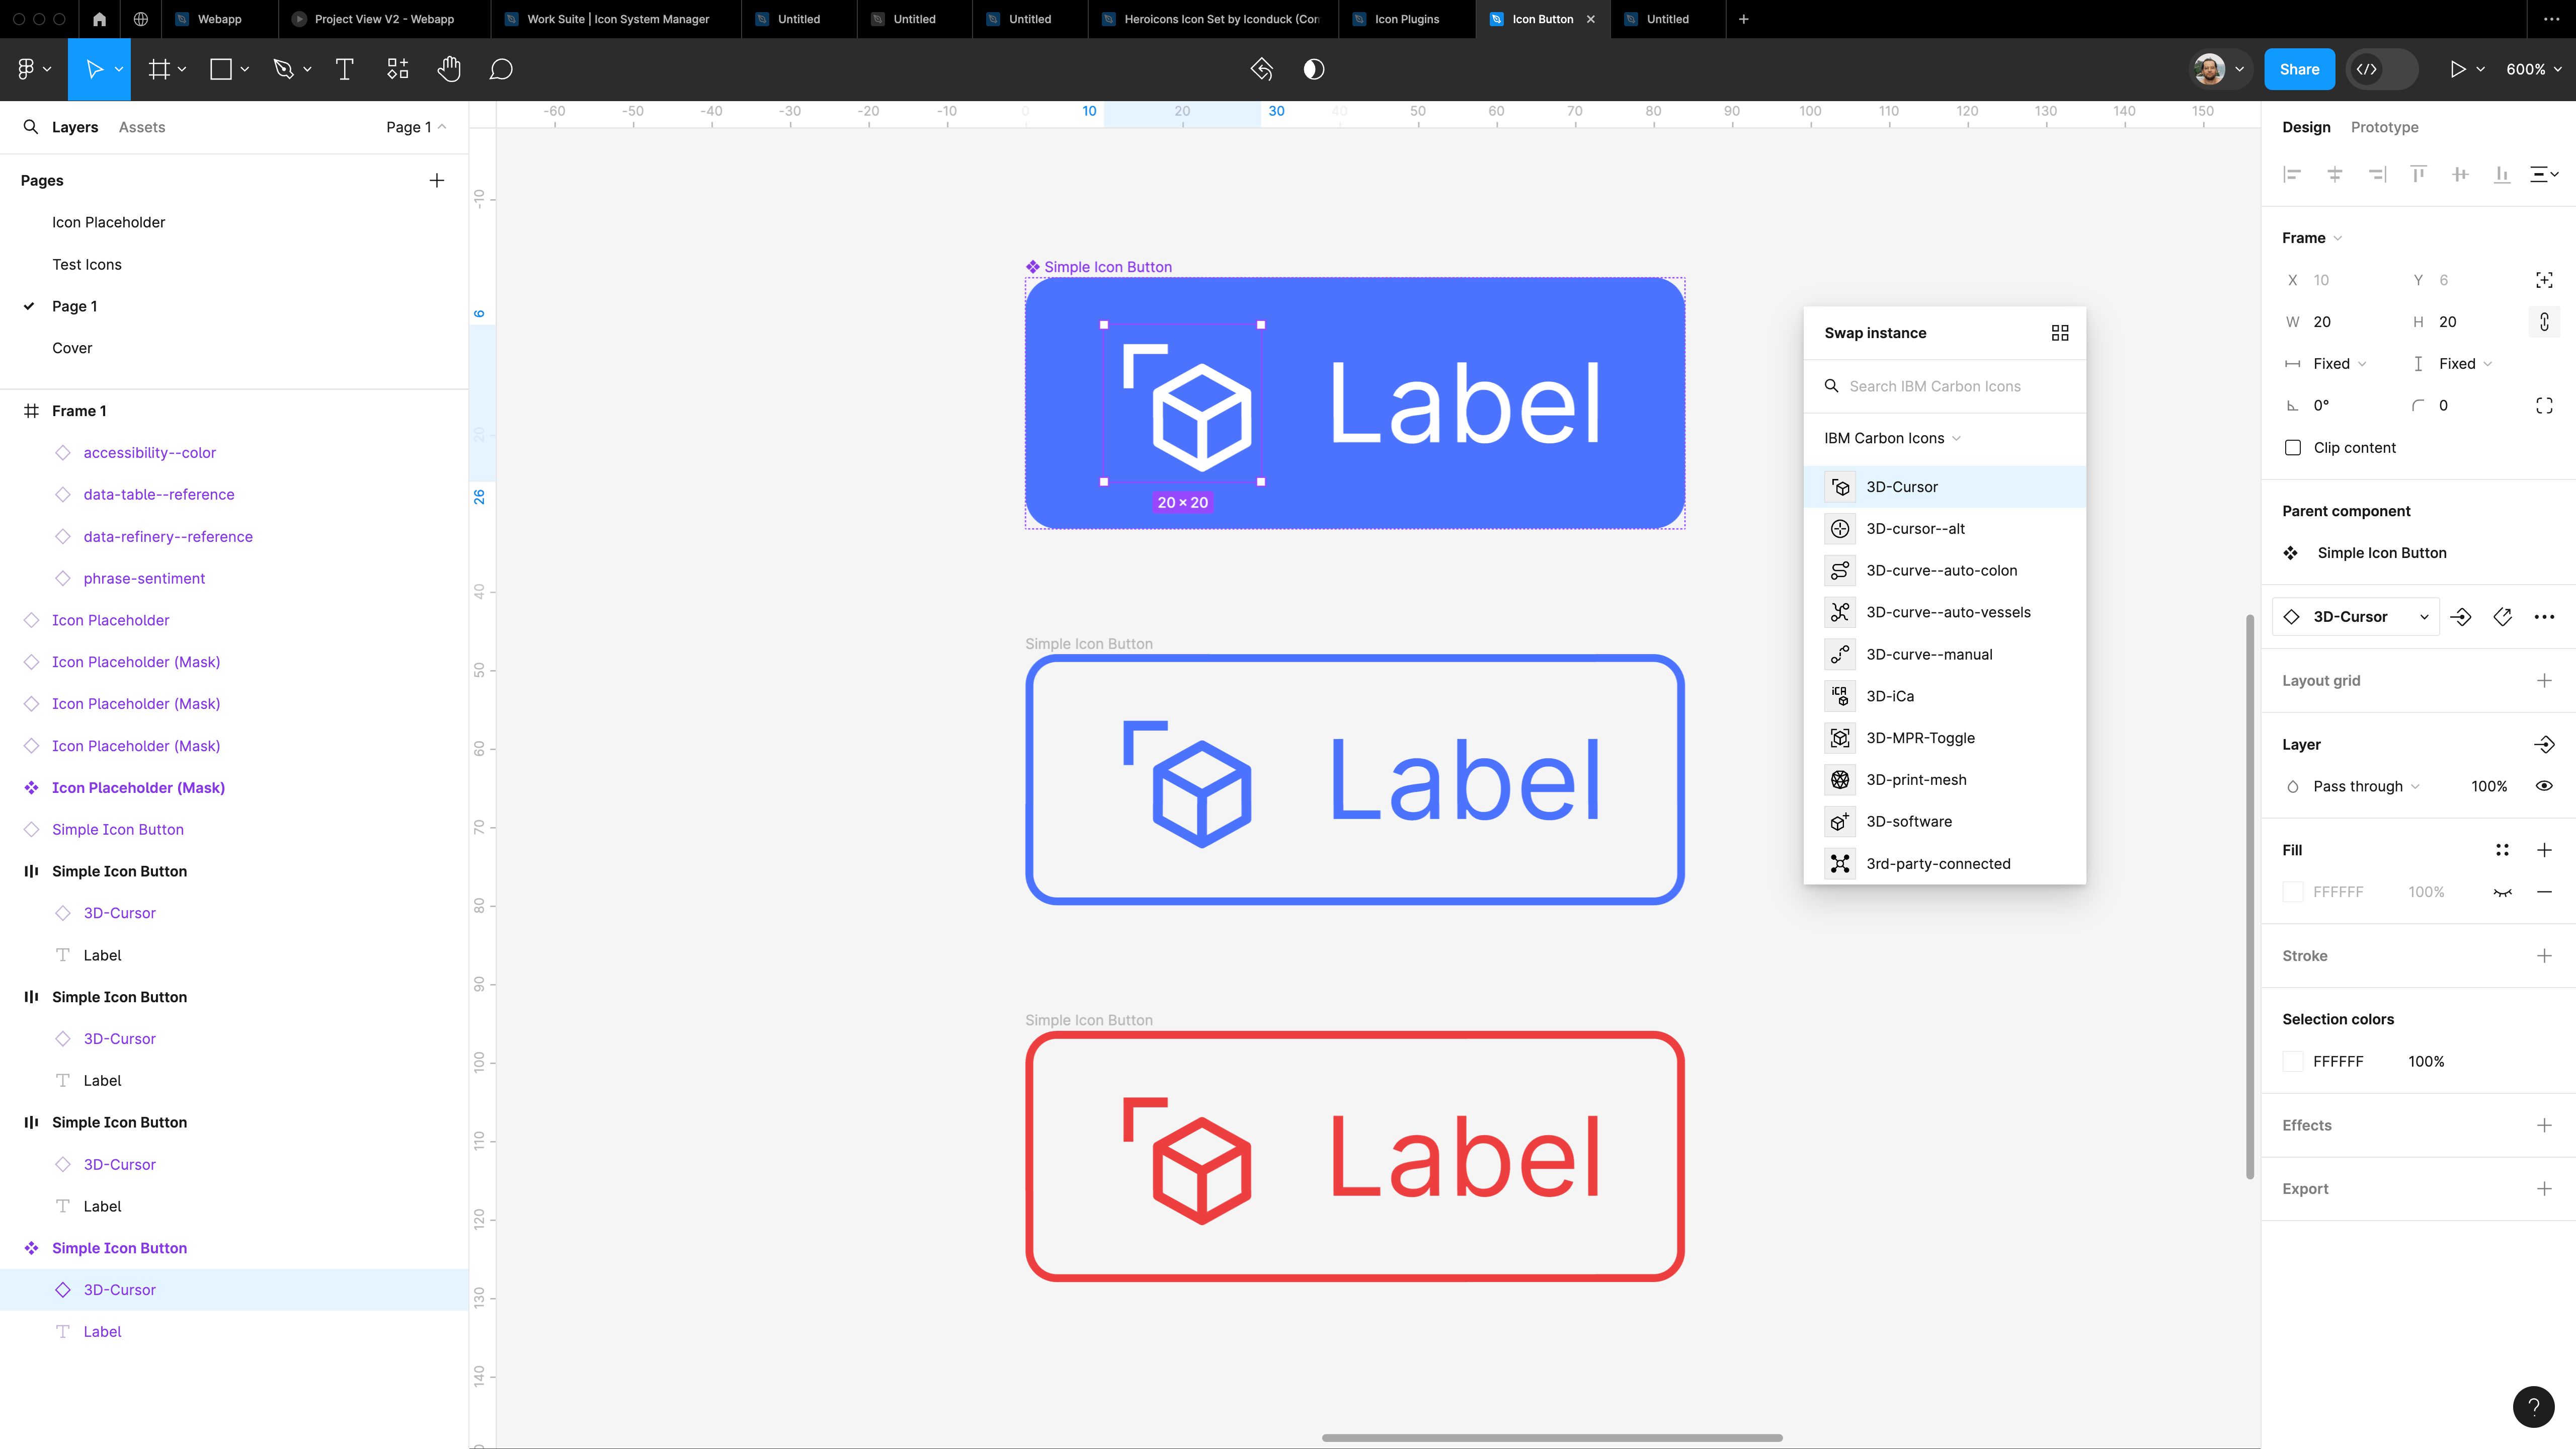Select the Move tool
This screenshot has width=2576, height=1449.
pos(95,69)
